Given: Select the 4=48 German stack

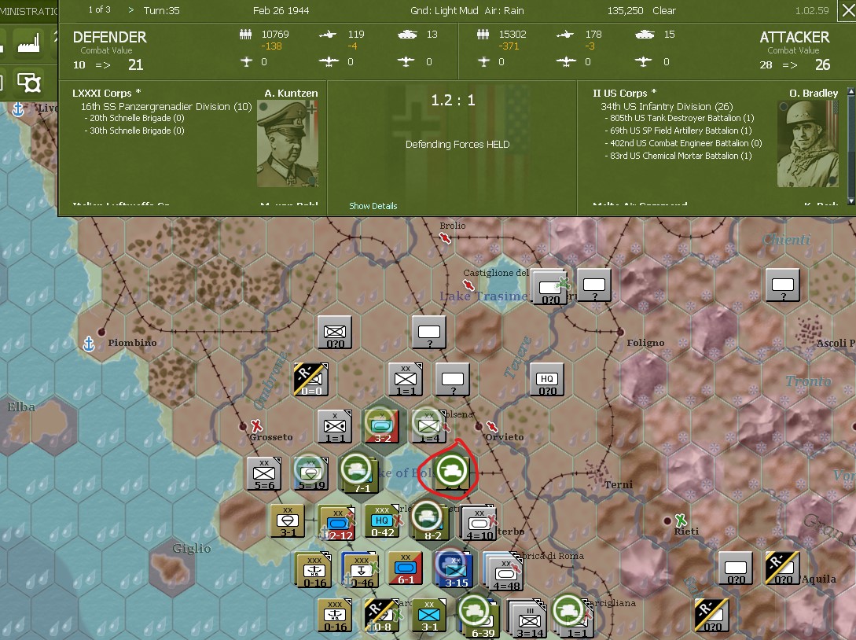Looking at the screenshot, I should pos(503,572).
